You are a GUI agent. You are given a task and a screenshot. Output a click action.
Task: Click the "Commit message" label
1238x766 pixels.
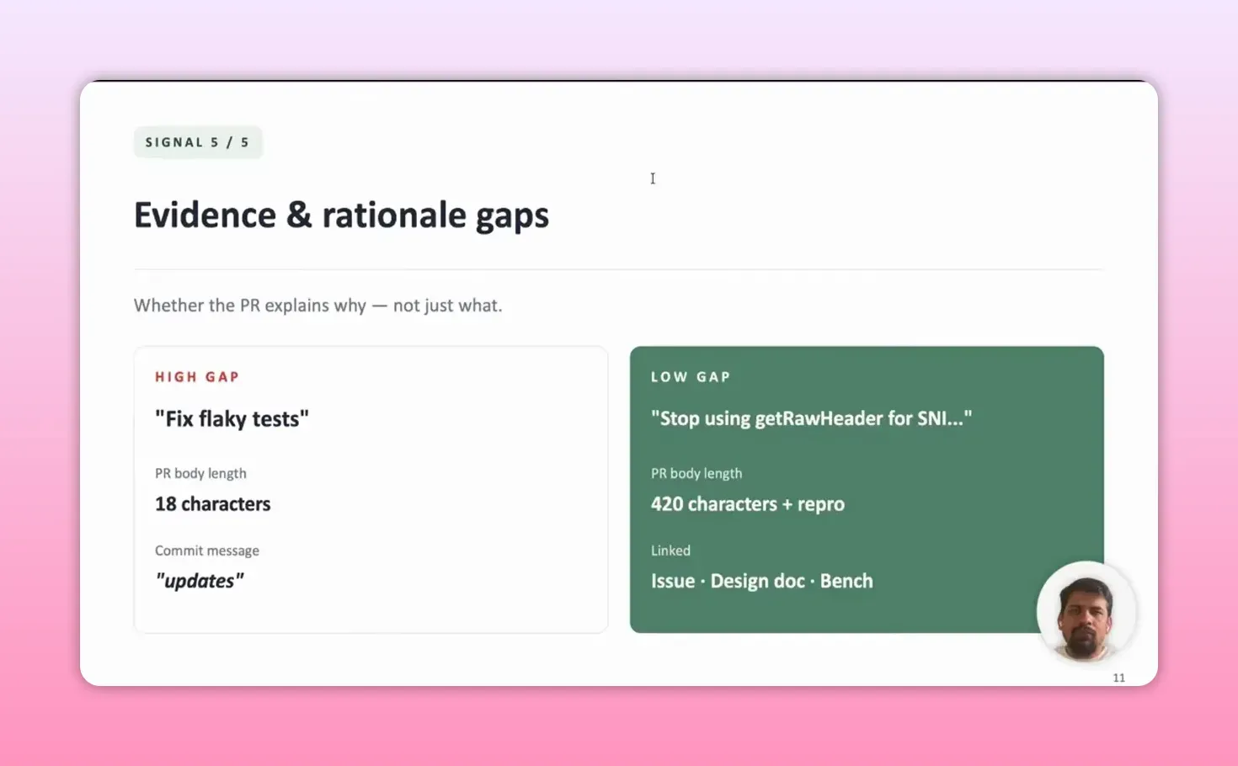coord(207,551)
